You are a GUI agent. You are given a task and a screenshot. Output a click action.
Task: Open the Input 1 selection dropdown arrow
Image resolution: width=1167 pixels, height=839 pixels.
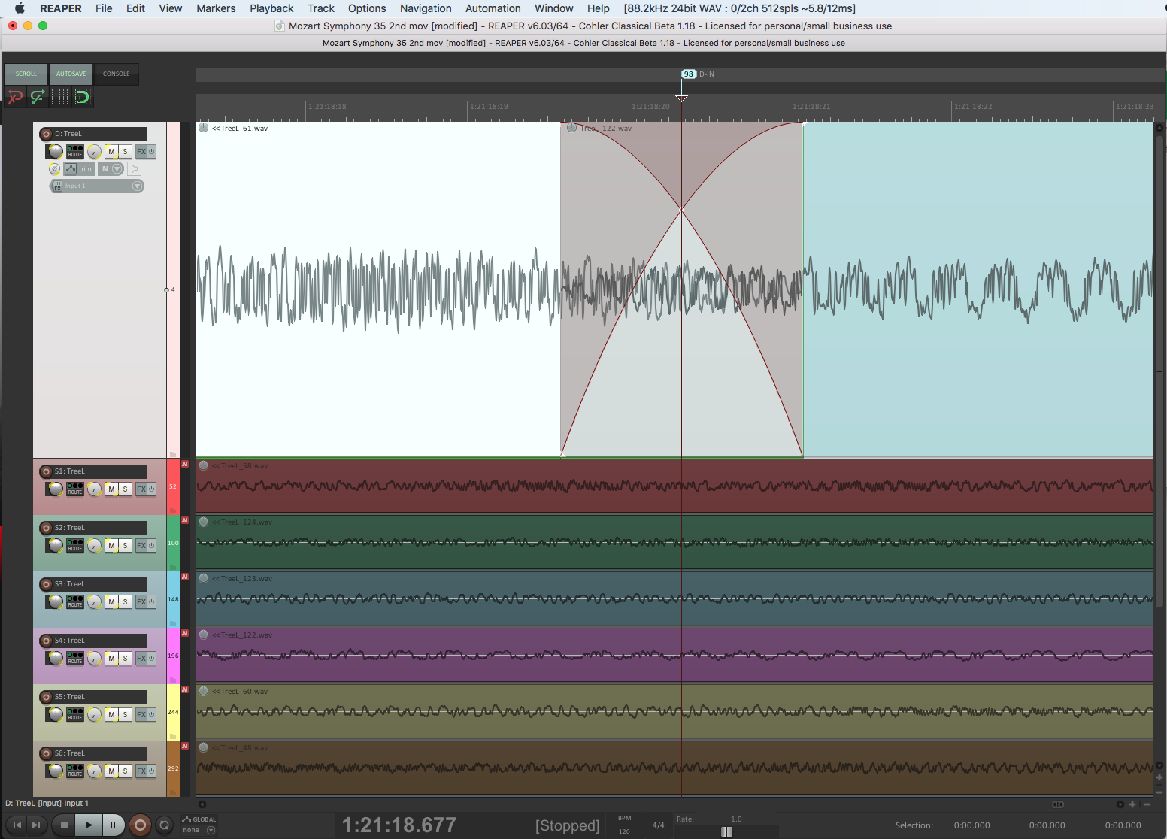(x=137, y=186)
